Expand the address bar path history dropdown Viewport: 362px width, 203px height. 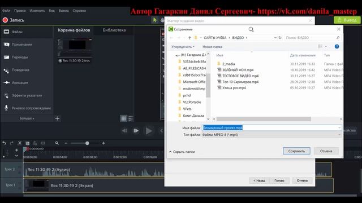(x=275, y=38)
